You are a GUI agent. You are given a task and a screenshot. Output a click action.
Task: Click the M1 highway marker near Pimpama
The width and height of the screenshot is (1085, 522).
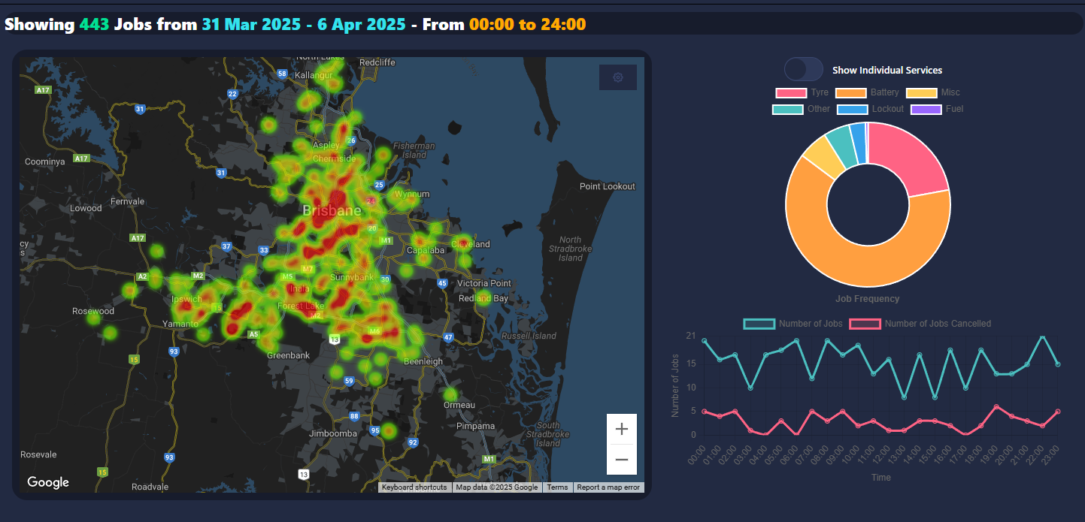coord(489,459)
